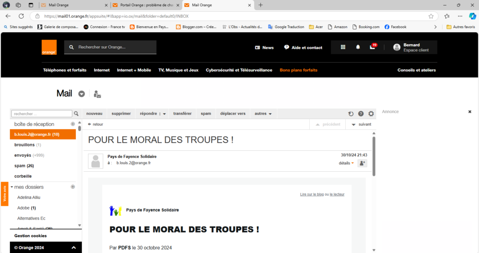Select the spam (26) folder

coord(24,166)
